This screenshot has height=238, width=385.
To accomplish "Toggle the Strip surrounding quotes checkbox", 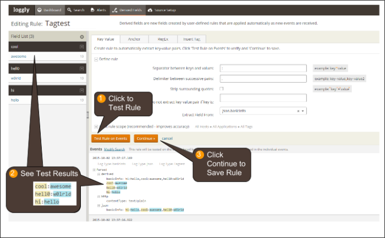I will pyautogui.click(x=222, y=89).
